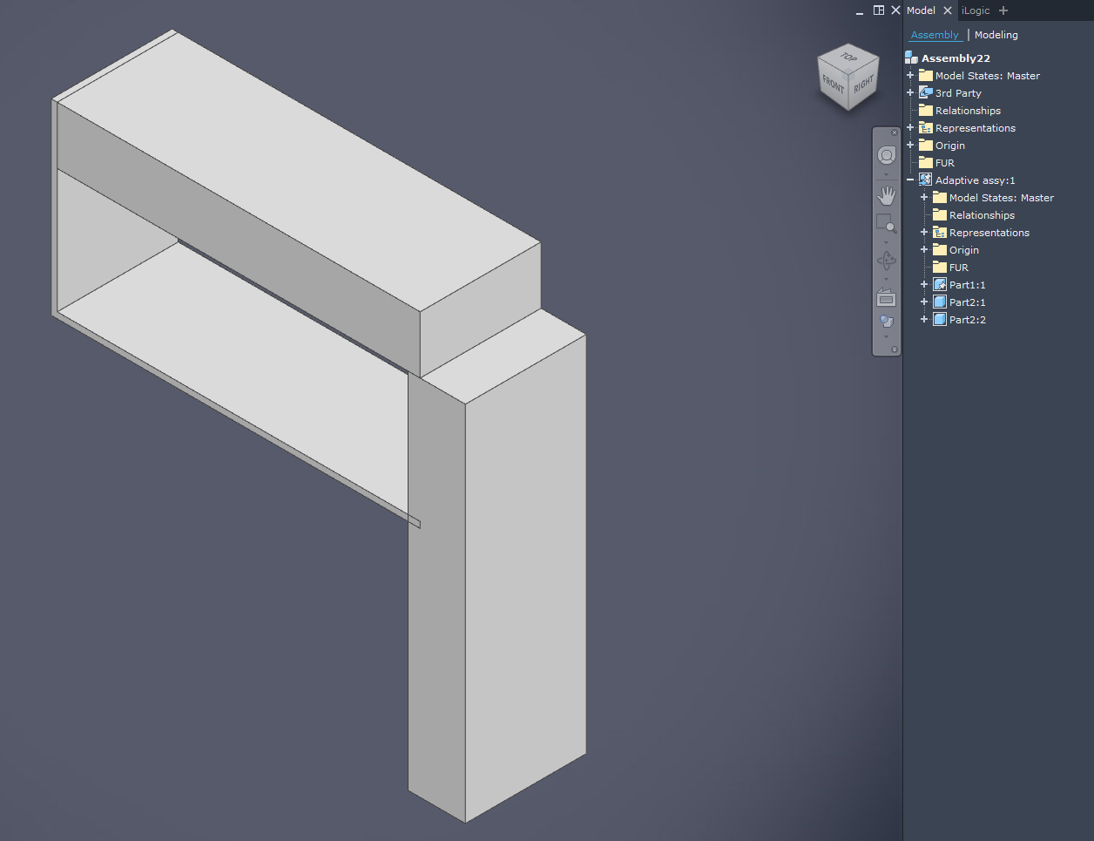
Task: Select the Part2:1 label
Action: [x=968, y=302]
